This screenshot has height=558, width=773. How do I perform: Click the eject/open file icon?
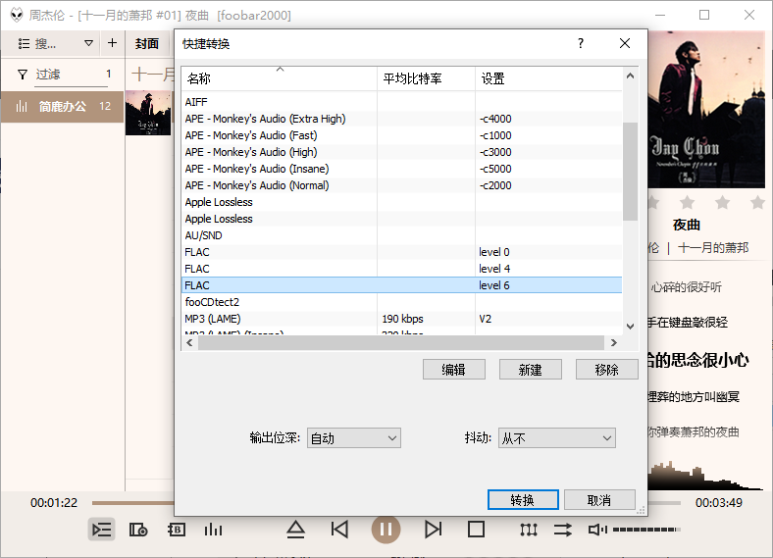click(296, 530)
